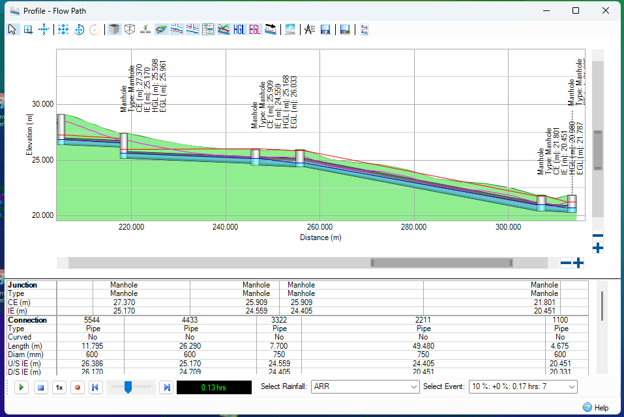The image size is (624, 417).
Task: Click the 3D solid view icon
Action: pyautogui.click(x=114, y=29)
